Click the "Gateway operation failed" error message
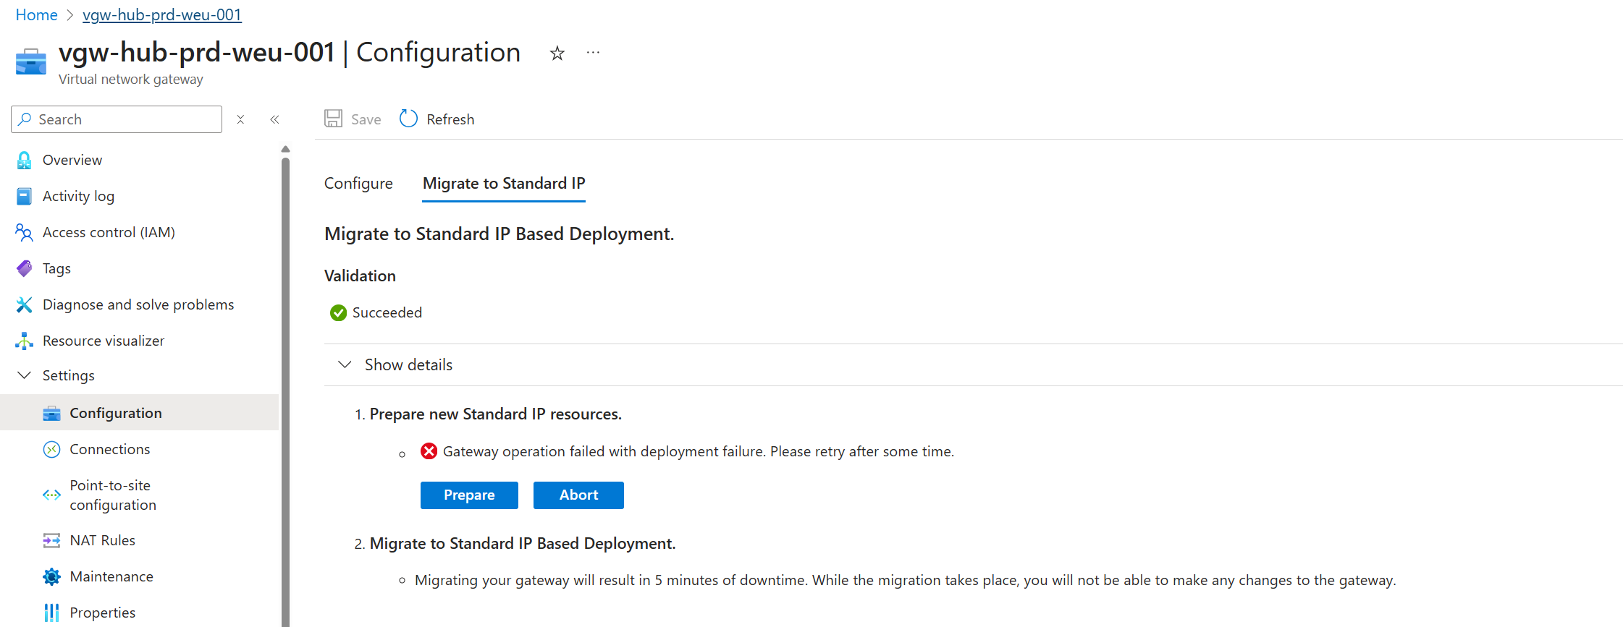1623x627 pixels. click(699, 451)
